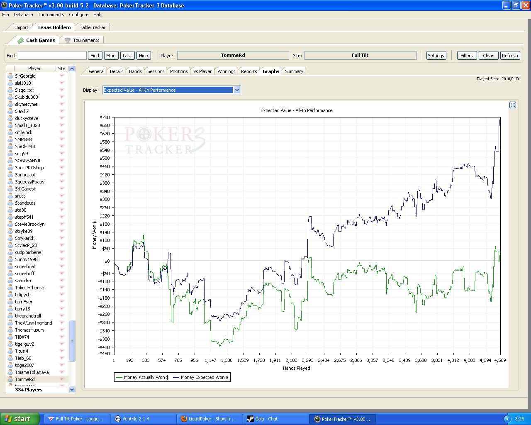Expand the system tray hidden icons arrow
The image size is (531, 425).
click(507, 419)
